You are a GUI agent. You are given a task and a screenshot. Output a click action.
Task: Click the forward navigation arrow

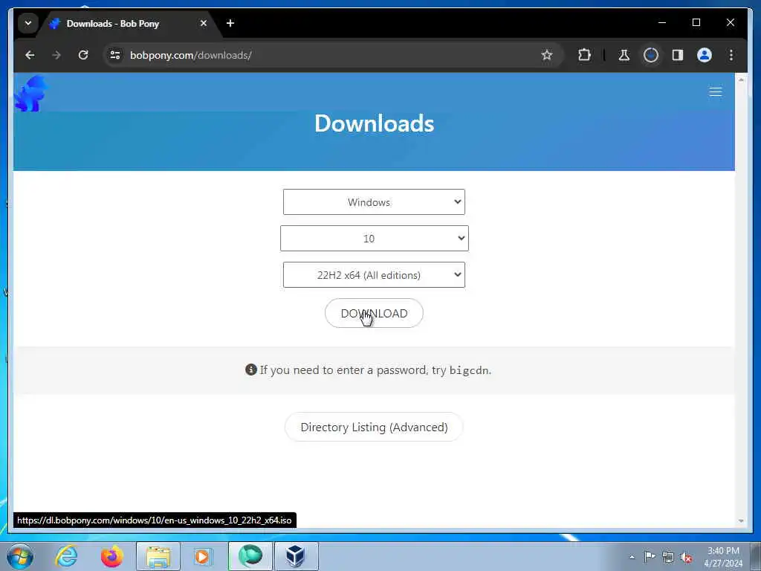coord(56,55)
